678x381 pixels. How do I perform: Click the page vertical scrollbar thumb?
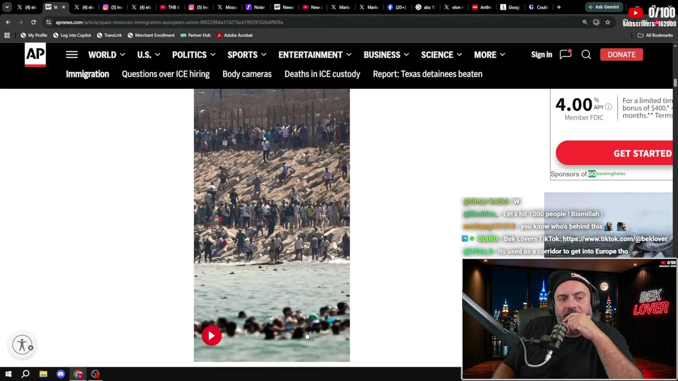675,83
